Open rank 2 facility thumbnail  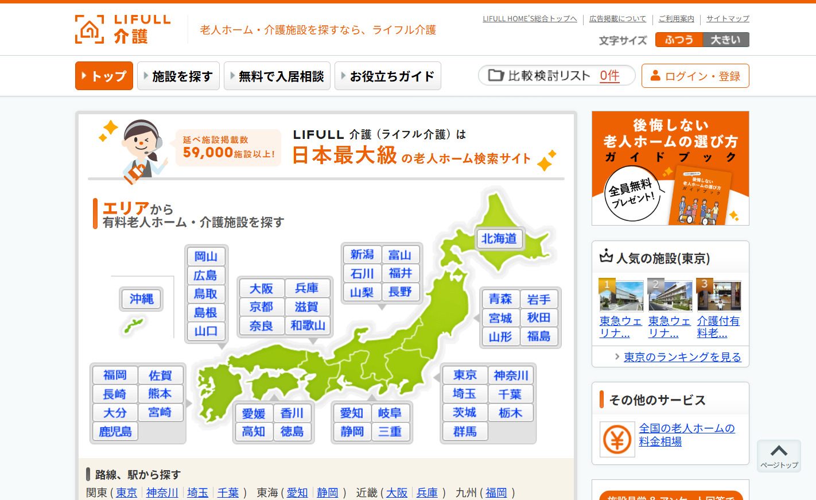pyautogui.click(x=670, y=296)
